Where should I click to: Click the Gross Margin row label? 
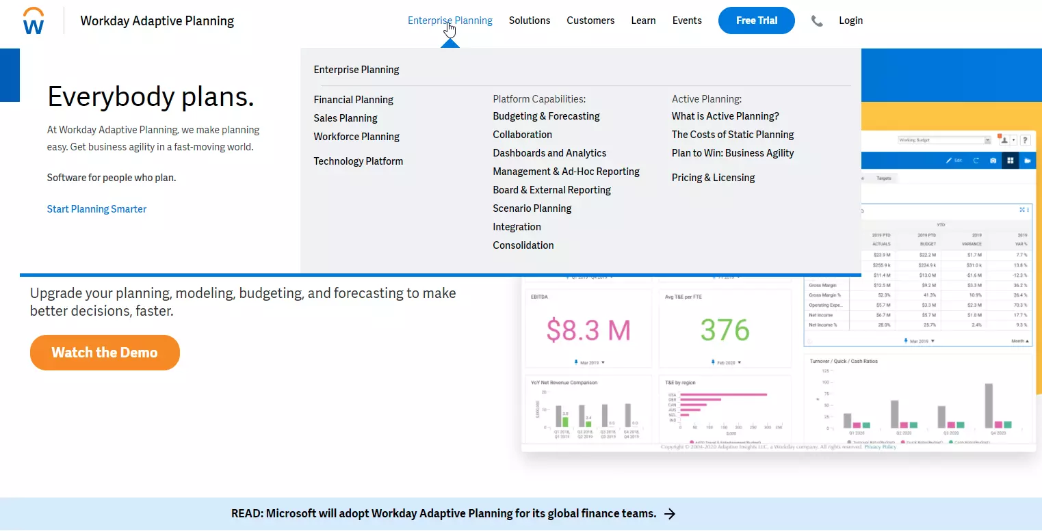pos(822,285)
